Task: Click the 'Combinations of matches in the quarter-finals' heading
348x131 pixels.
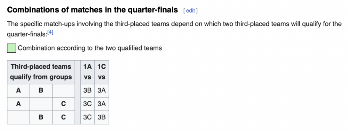Action: pos(93,10)
